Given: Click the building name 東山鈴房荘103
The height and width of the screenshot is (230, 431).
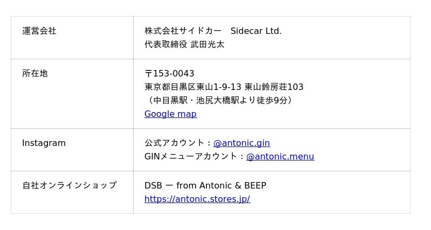Looking at the screenshot, I should click(x=274, y=87).
